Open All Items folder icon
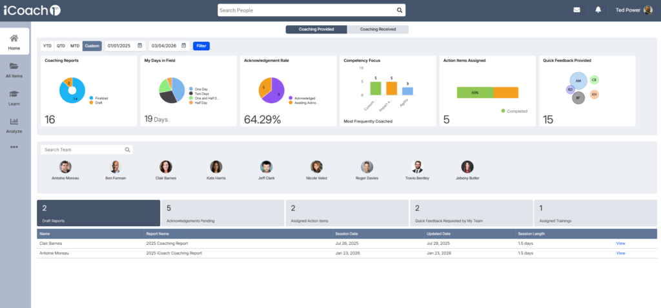661x308 pixels. pos(14,66)
